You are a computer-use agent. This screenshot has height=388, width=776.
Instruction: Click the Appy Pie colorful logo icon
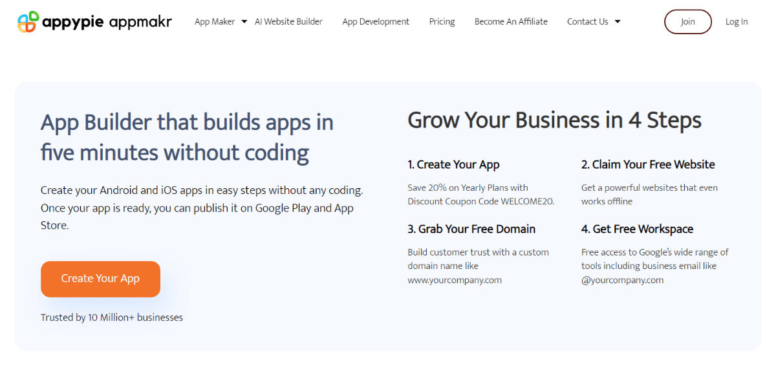click(28, 21)
